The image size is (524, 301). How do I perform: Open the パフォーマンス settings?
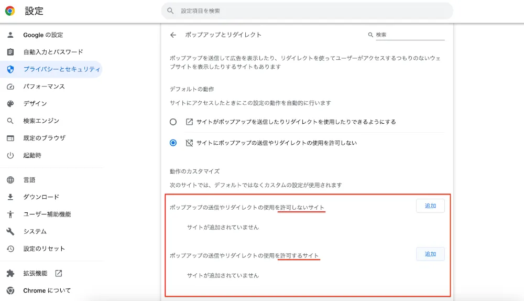[x=44, y=87]
